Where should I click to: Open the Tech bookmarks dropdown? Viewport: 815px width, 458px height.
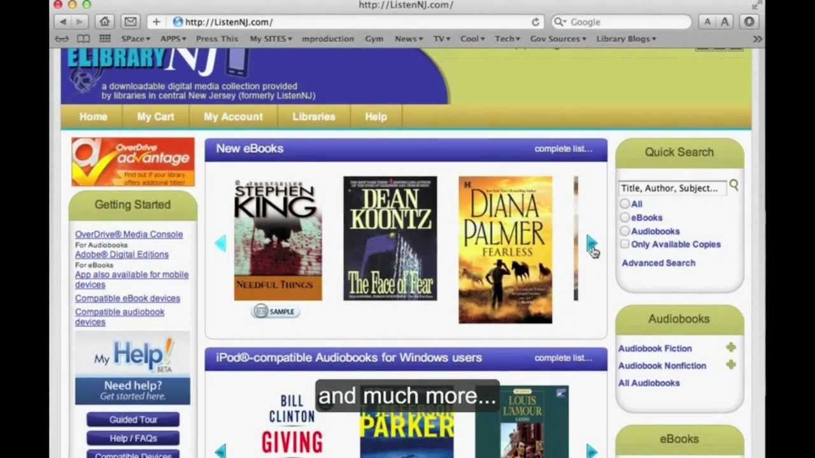pos(507,39)
